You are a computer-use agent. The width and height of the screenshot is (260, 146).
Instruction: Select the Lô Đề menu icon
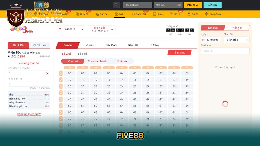116,14
